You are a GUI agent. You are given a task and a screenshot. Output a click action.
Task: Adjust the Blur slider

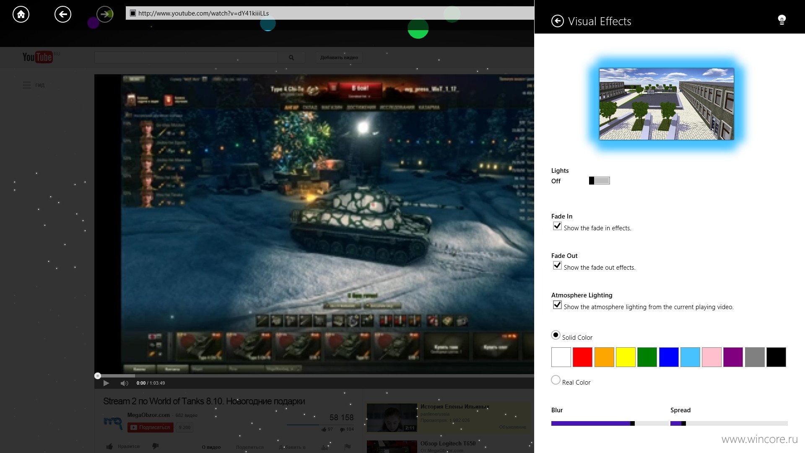pyautogui.click(x=610, y=424)
